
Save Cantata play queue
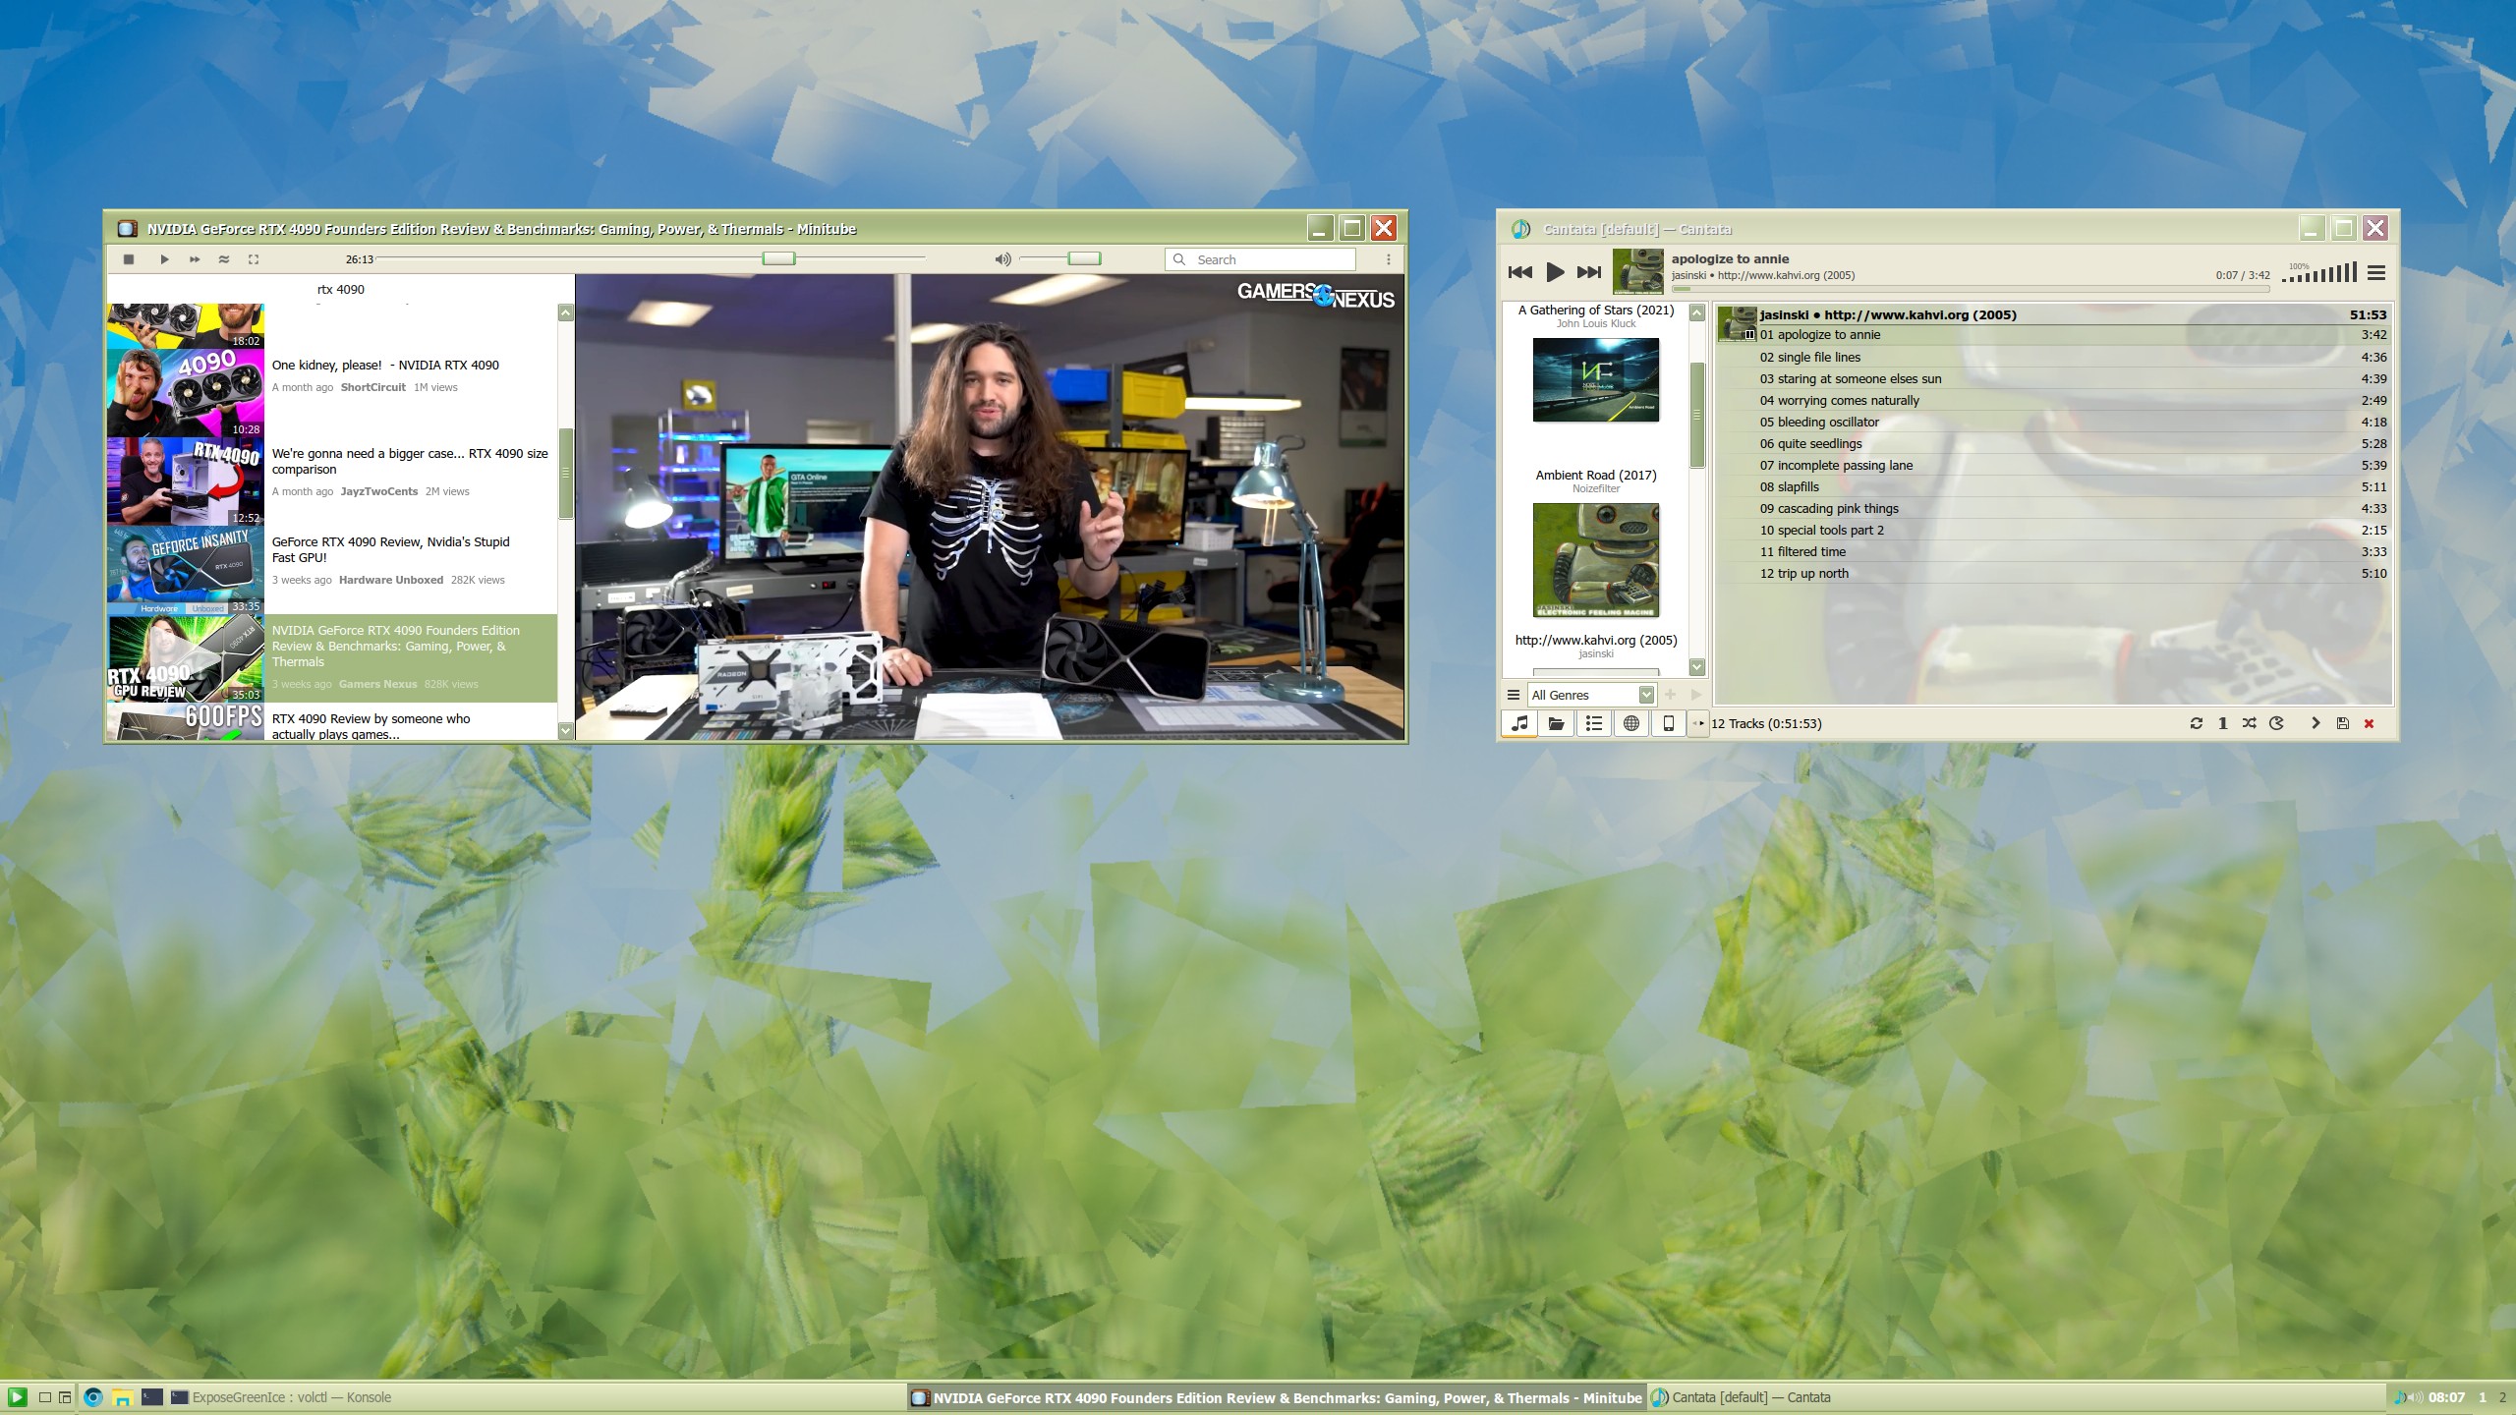pos(2343,723)
